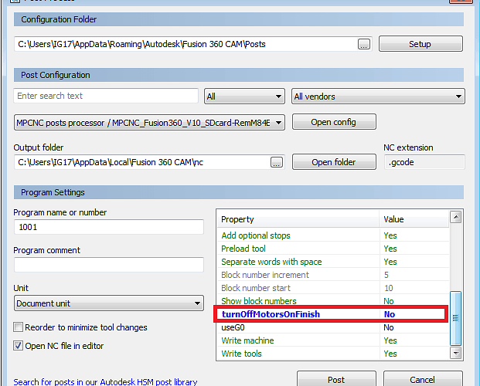Open the All category filter dropdown
Viewport: 480px width, 386px height.
pos(244,96)
